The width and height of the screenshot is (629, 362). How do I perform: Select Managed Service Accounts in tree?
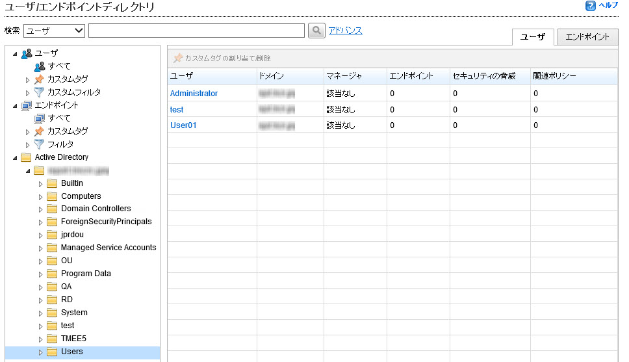[x=109, y=248]
